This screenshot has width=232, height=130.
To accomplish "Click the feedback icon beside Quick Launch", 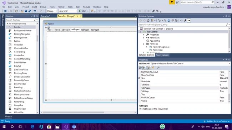I will [x=177, y=2].
